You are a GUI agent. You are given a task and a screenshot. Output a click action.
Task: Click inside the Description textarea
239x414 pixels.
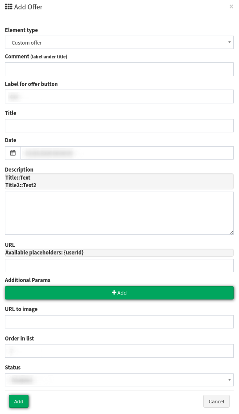(x=119, y=213)
